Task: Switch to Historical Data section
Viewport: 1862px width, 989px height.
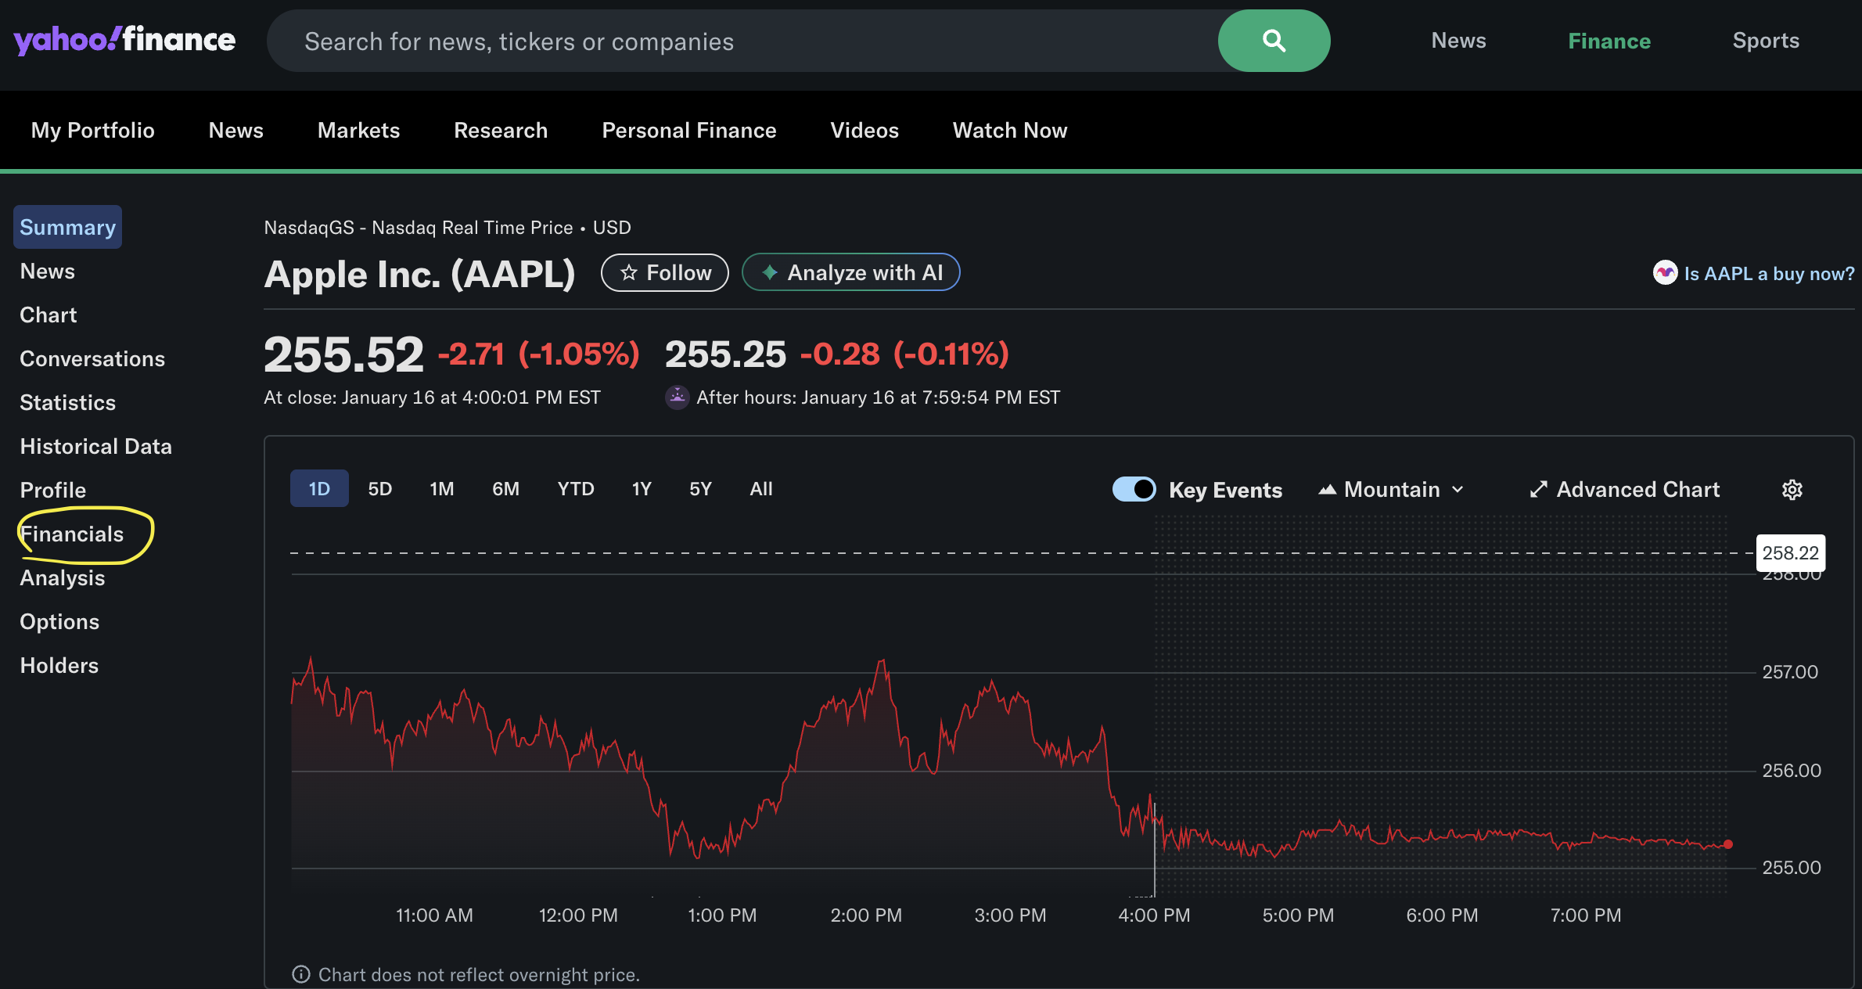Action: [95, 447]
